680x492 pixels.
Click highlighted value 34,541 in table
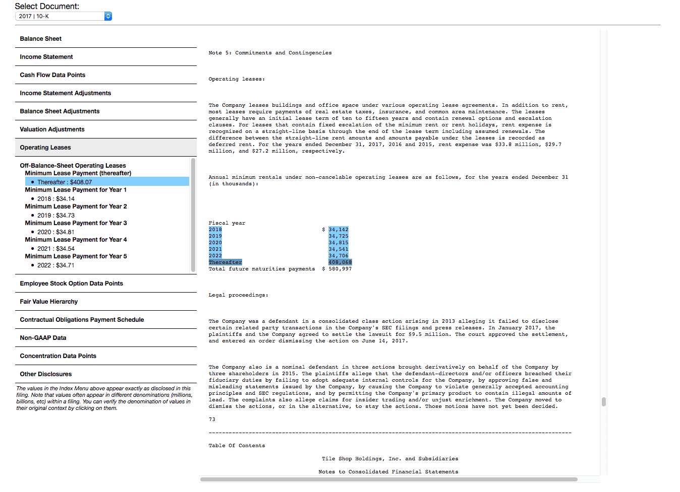pos(338,249)
